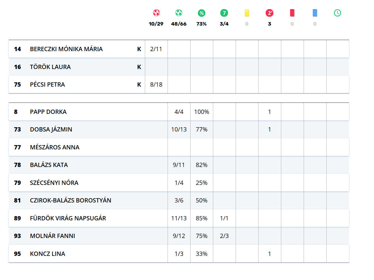374x280 pixels.
Task: Click the green ball goals icon
Action: [179, 13]
